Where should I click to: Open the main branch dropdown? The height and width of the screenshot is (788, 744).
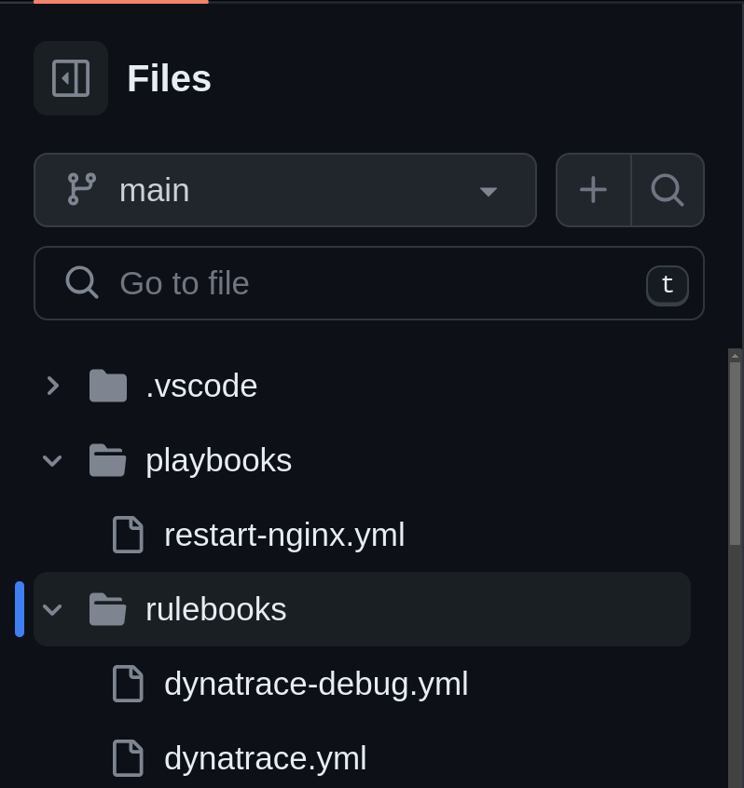coord(285,190)
